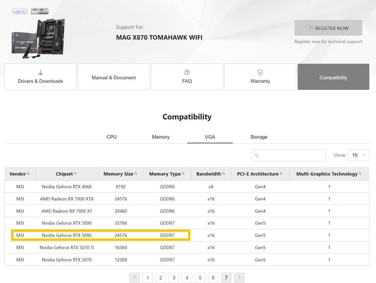Screen dimensions: 376x283
Task: Click the scan icon in REGISTER NOW
Action: click(311, 27)
